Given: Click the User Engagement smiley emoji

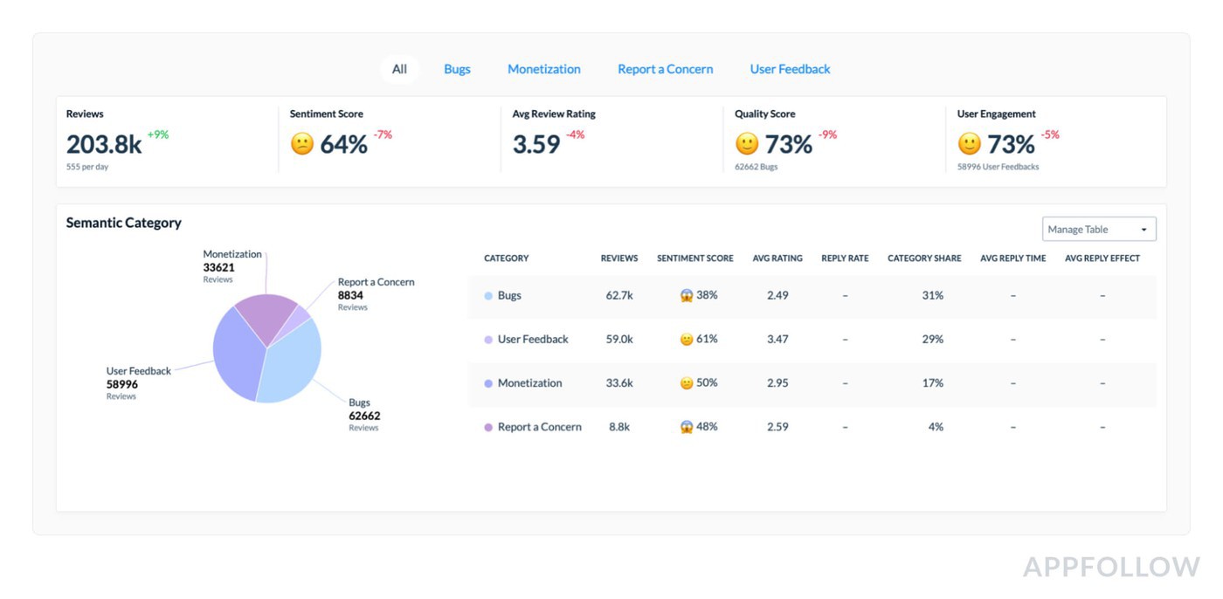Looking at the screenshot, I should point(969,144).
